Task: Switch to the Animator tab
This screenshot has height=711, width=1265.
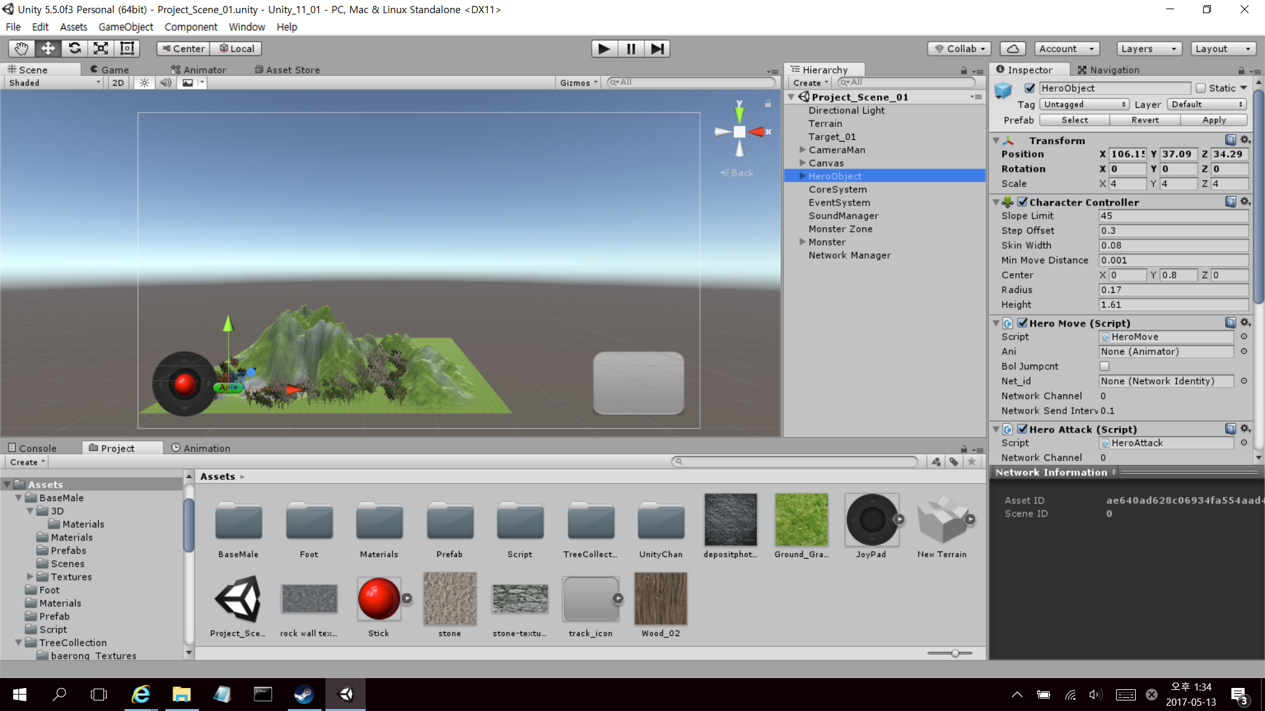Action: [x=198, y=70]
